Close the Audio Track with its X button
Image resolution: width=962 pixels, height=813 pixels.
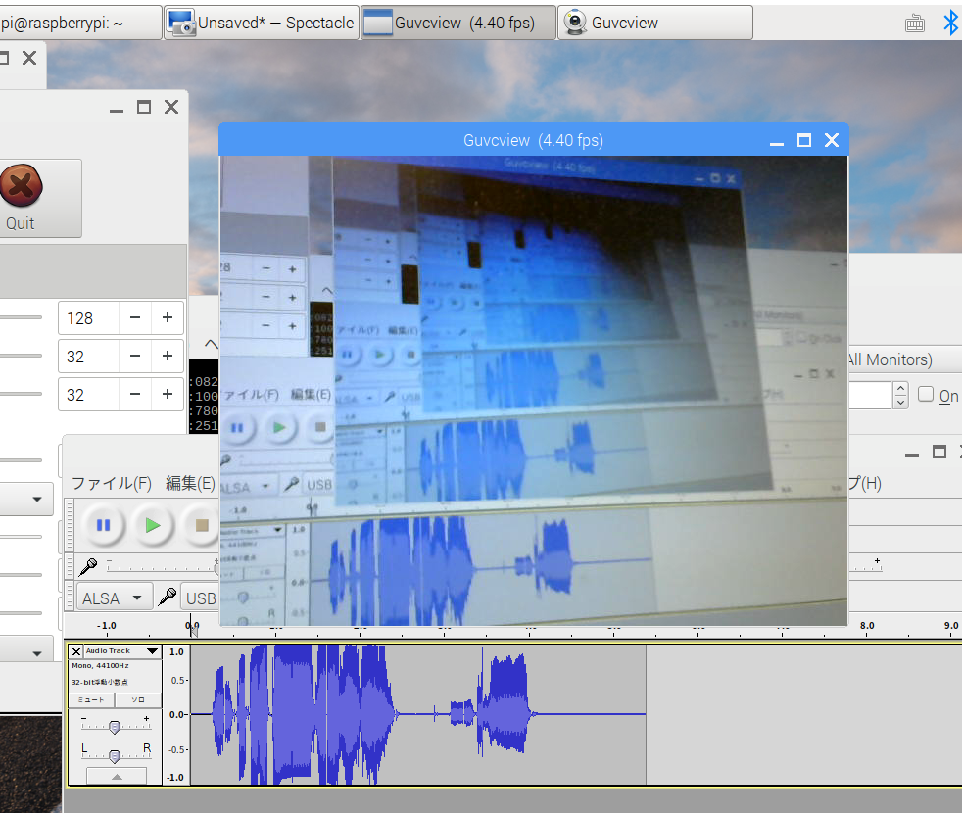coord(76,651)
